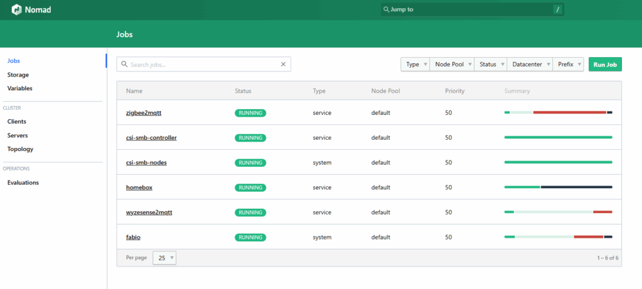Open the Topology page

click(x=20, y=149)
